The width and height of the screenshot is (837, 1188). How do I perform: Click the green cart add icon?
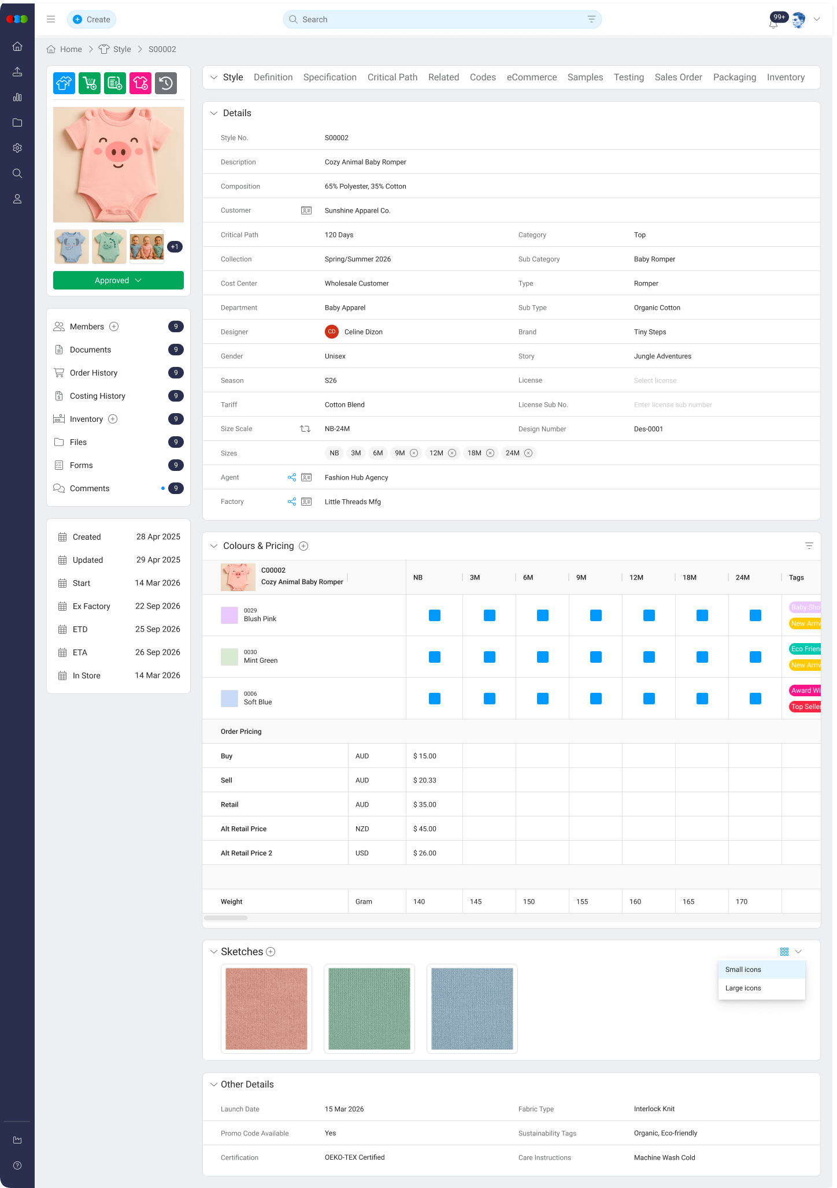pos(90,83)
